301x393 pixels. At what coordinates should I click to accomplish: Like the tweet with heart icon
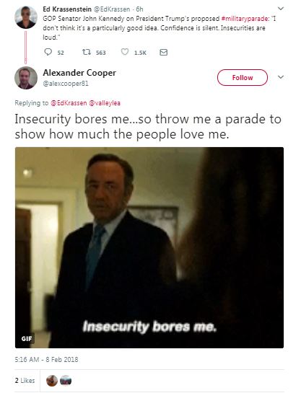click(x=125, y=52)
